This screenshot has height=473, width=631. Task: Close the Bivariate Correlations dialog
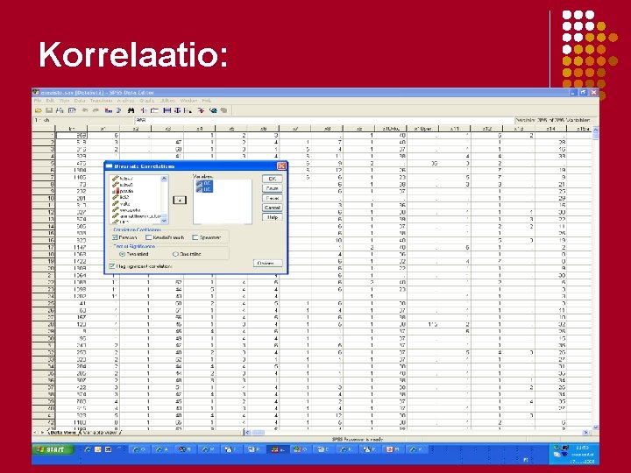(281, 166)
